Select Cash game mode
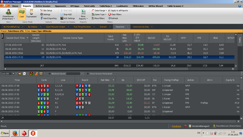 point(22,14)
